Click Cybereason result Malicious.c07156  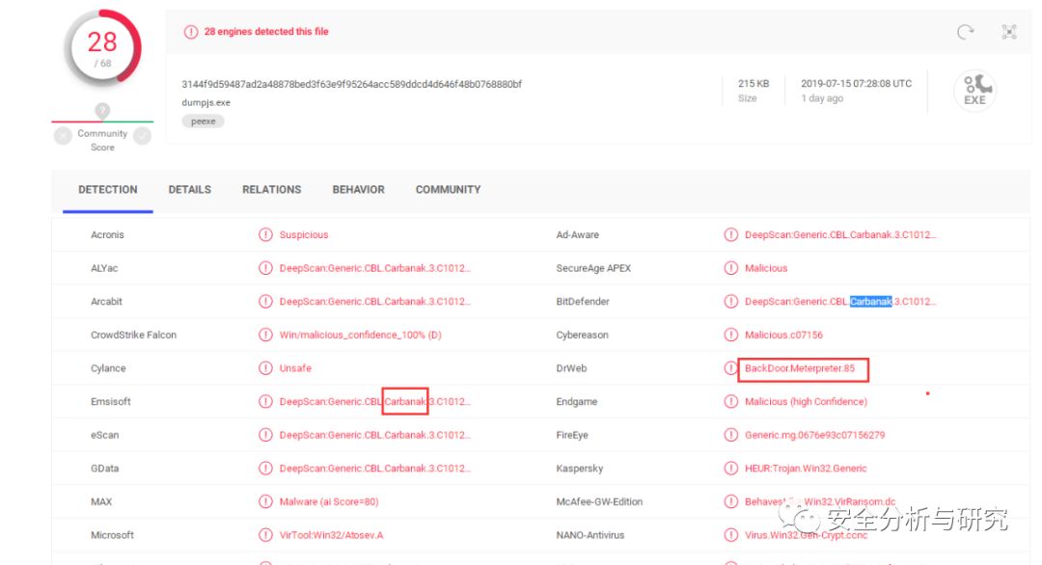tap(783, 335)
